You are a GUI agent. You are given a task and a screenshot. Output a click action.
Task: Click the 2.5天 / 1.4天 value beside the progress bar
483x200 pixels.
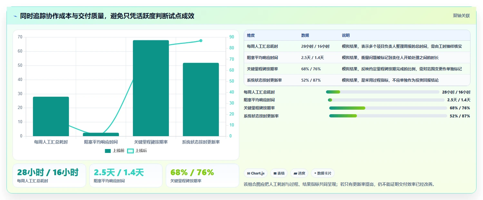point(458,100)
